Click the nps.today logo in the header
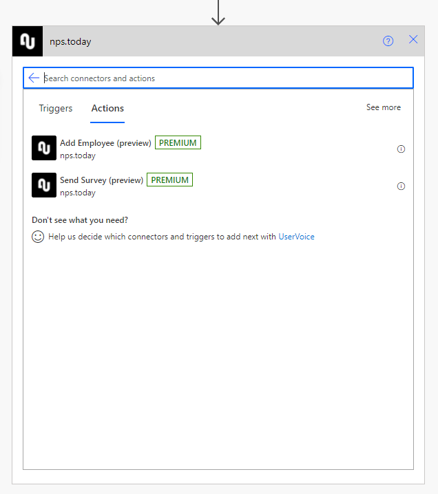The width and height of the screenshot is (438, 494). 28,41
